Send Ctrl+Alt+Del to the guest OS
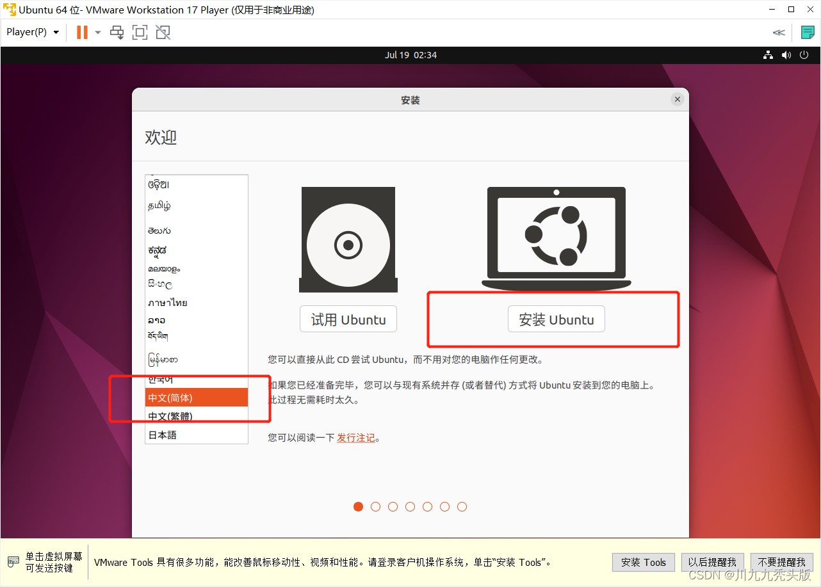Image resolution: width=821 pixels, height=587 pixels. pyautogui.click(x=117, y=32)
